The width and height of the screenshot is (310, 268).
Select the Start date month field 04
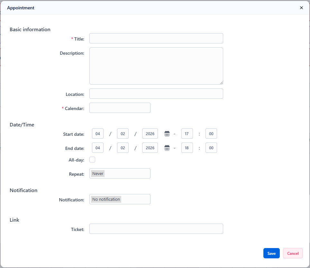pos(98,134)
